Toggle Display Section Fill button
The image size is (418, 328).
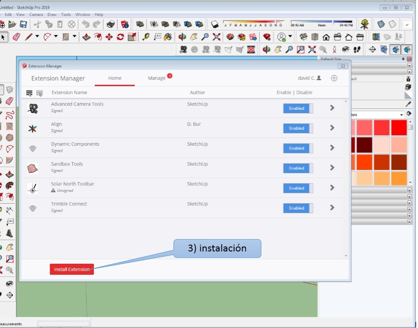407,49
